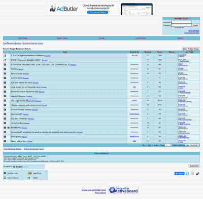Click Preview link next to Take a look at this
The width and height of the screenshot is (203, 199).
(x=29, y=141)
